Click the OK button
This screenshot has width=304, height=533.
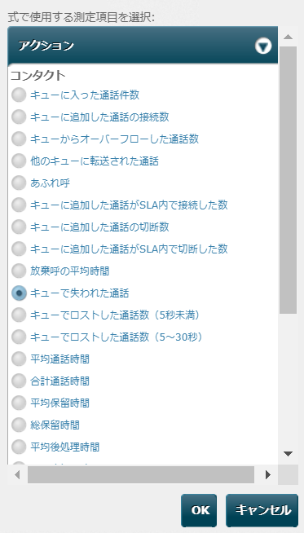[199, 510]
